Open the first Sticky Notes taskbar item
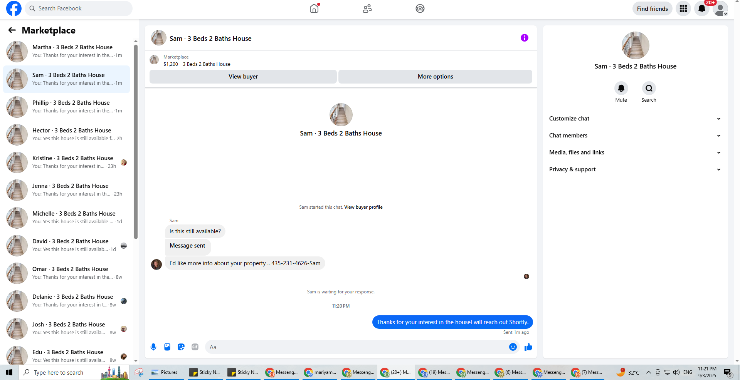The width and height of the screenshot is (740, 380). (x=205, y=372)
